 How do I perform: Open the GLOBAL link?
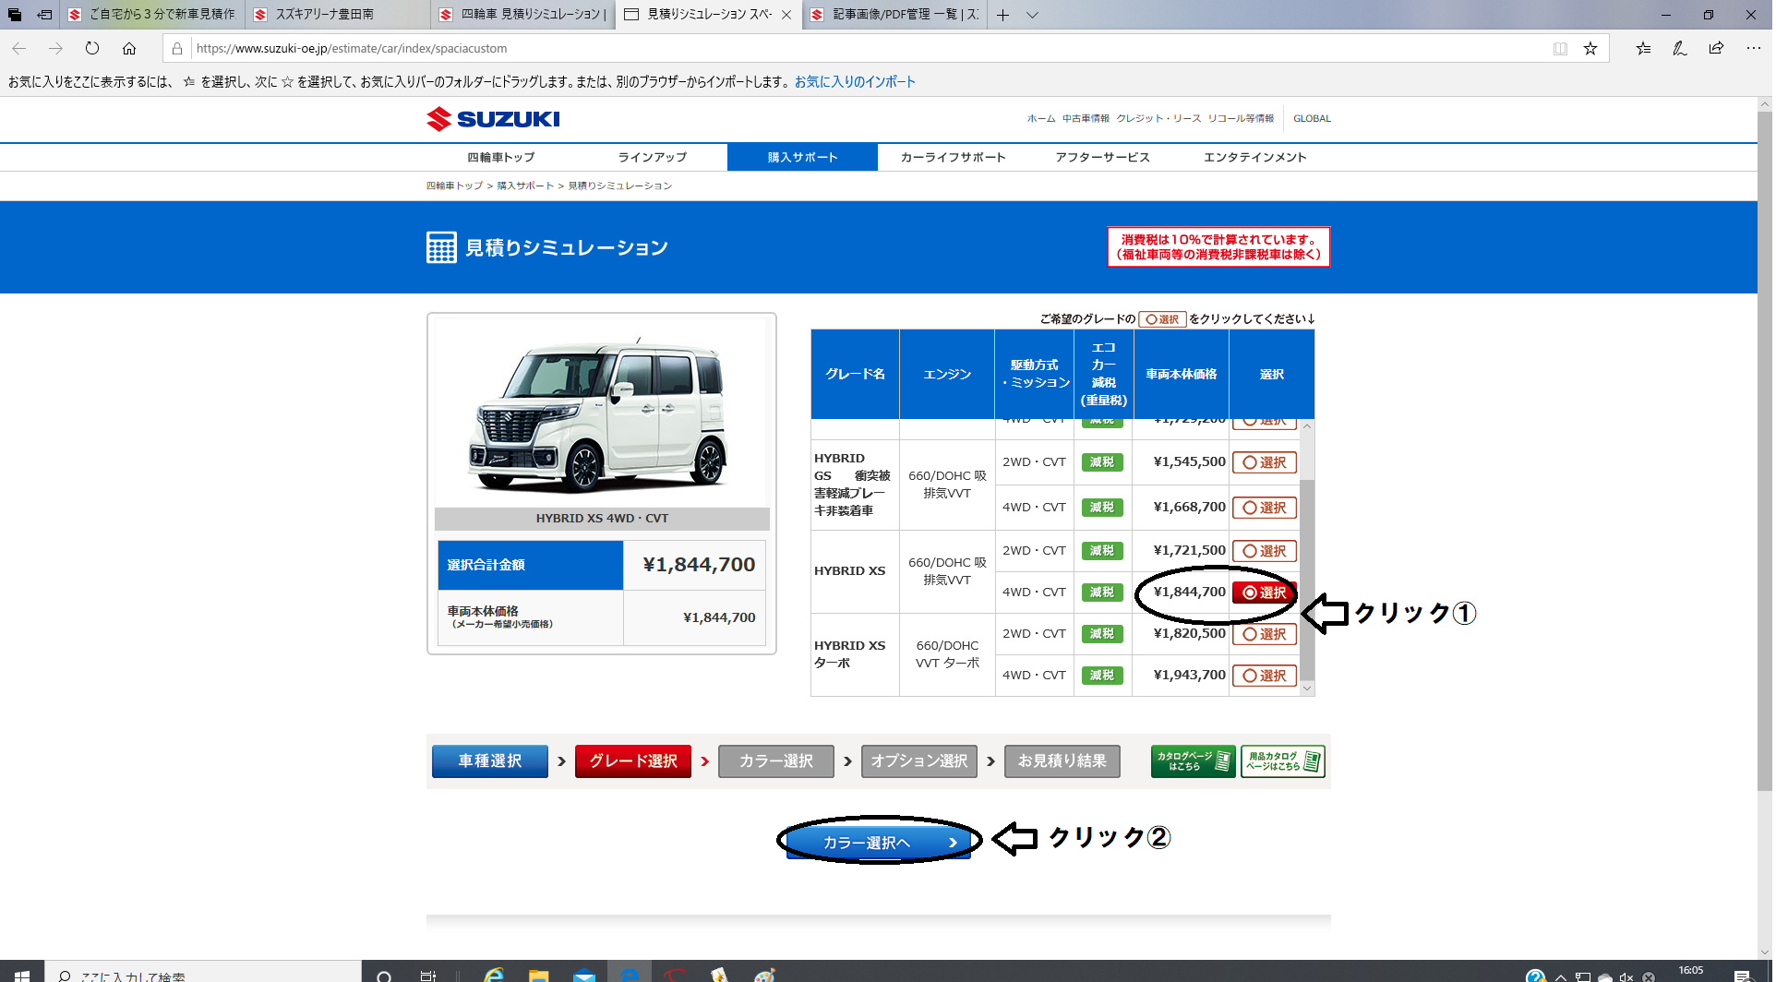click(1312, 119)
